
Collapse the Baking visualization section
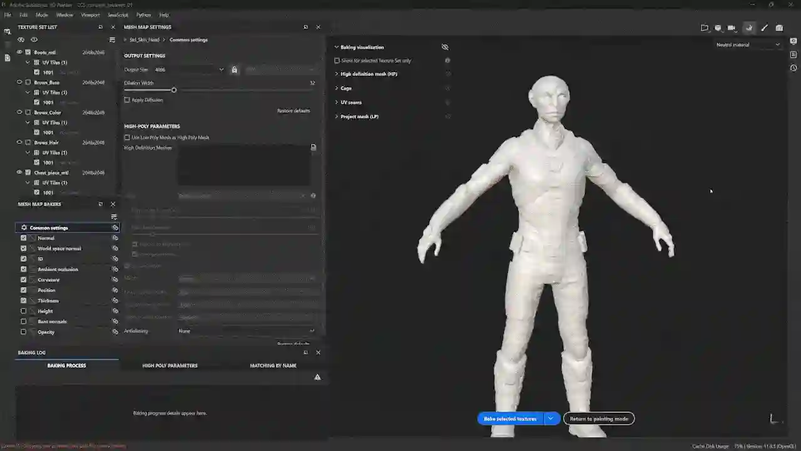[x=337, y=47]
